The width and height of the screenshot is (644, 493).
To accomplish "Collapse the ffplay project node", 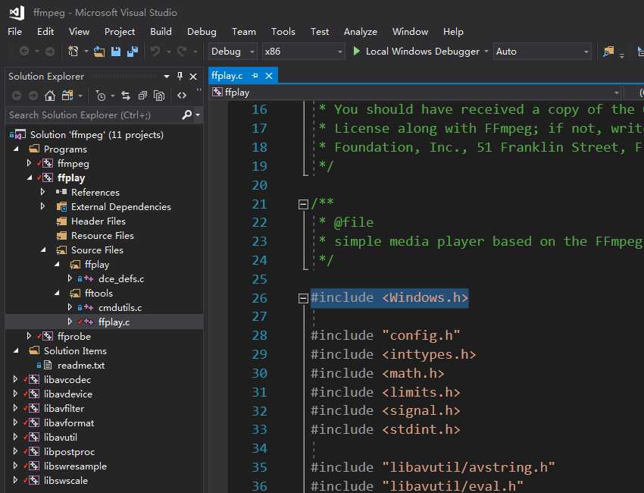I will click(29, 178).
